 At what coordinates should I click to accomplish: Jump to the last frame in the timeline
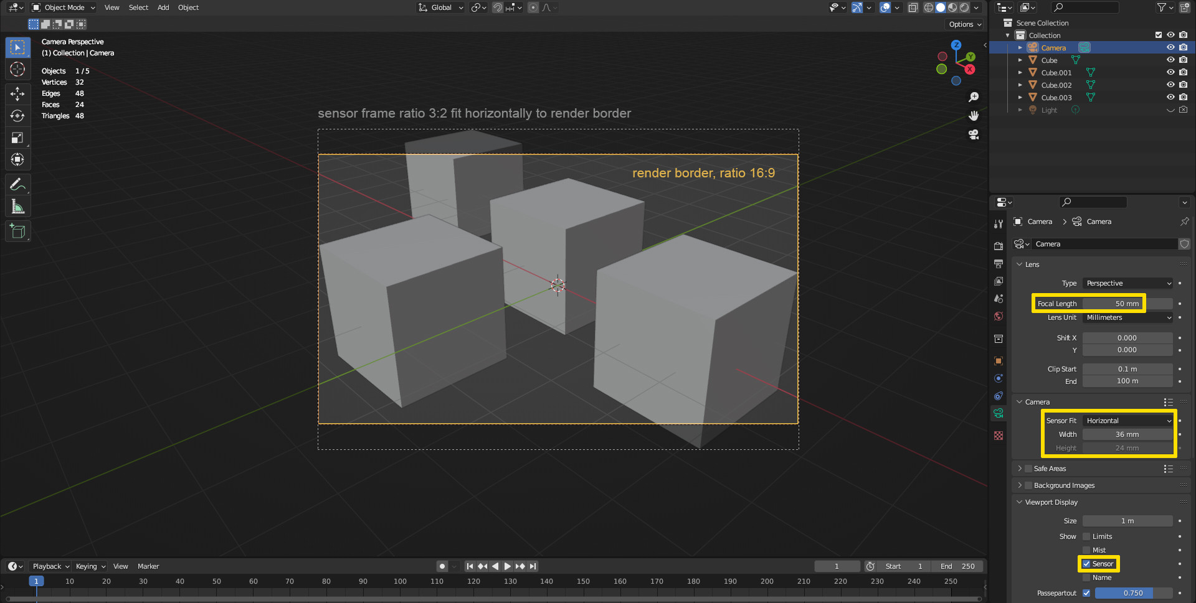(x=533, y=566)
